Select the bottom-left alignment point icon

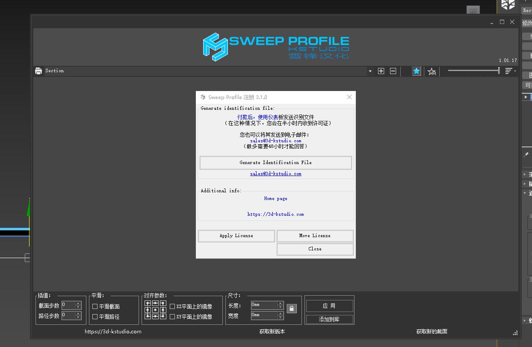click(x=148, y=316)
